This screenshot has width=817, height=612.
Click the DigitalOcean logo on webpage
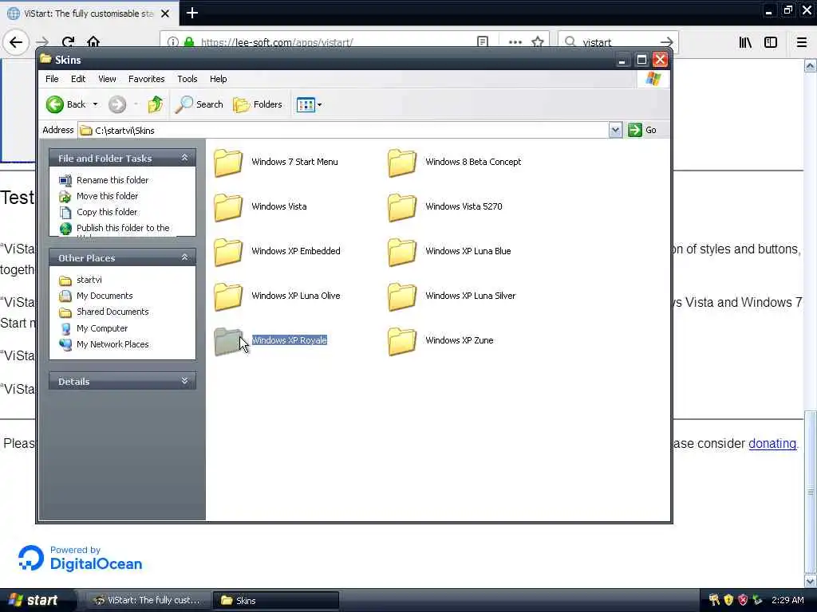coord(81,559)
